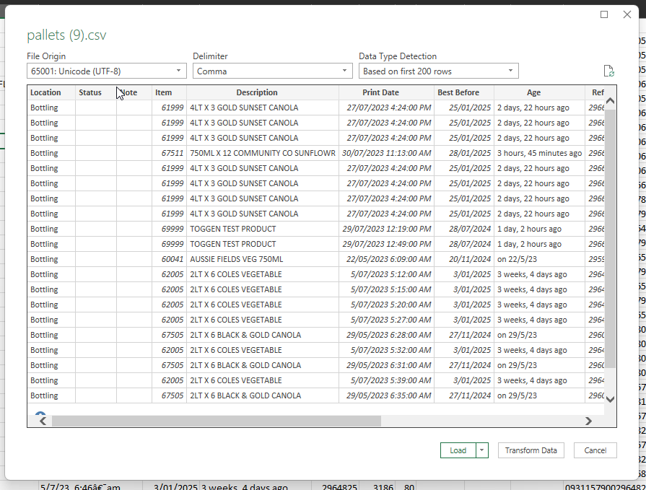The image size is (646, 490).
Task: Click the '3 hours, 45 minutes ago' age cell
Action: coord(539,153)
